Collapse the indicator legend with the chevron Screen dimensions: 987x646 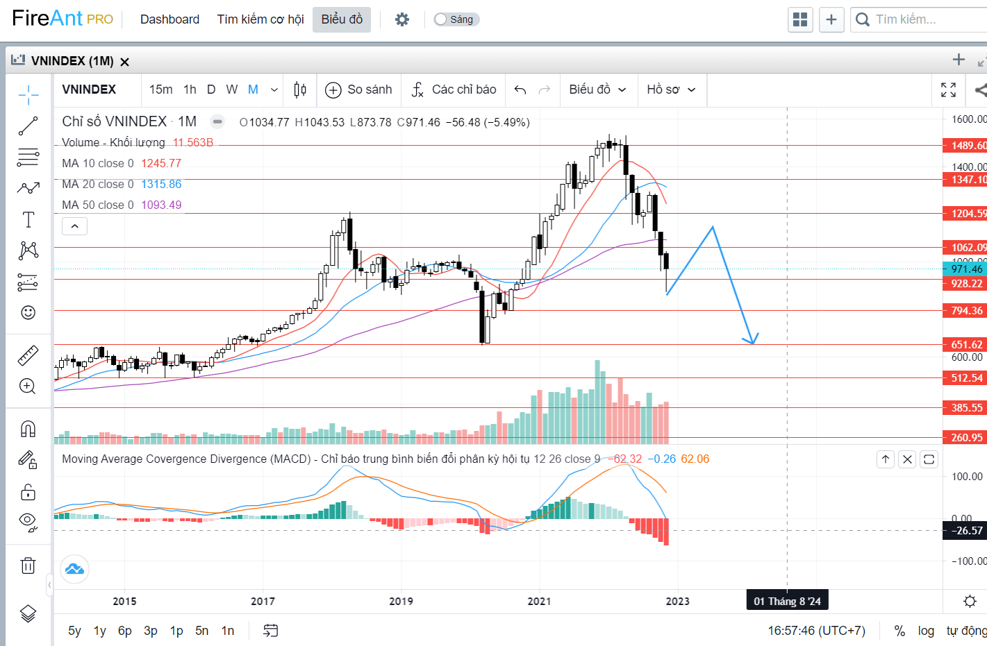(x=75, y=226)
